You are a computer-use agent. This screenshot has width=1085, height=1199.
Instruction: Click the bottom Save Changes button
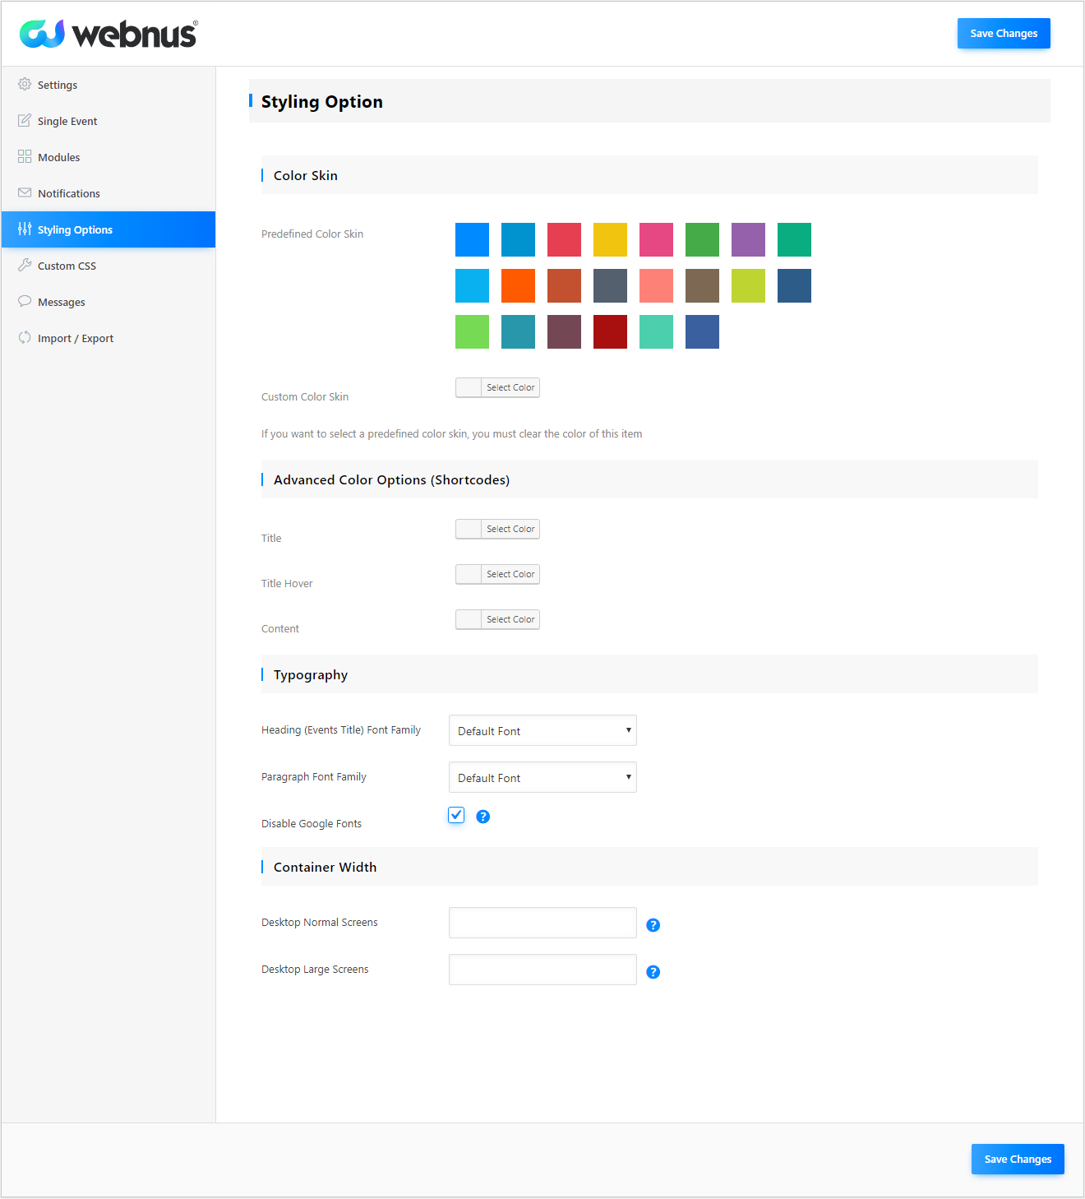coord(1018,1159)
